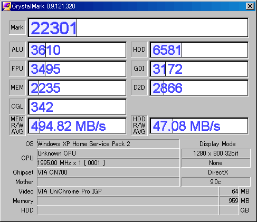Select the OGL score 342

[77, 107]
